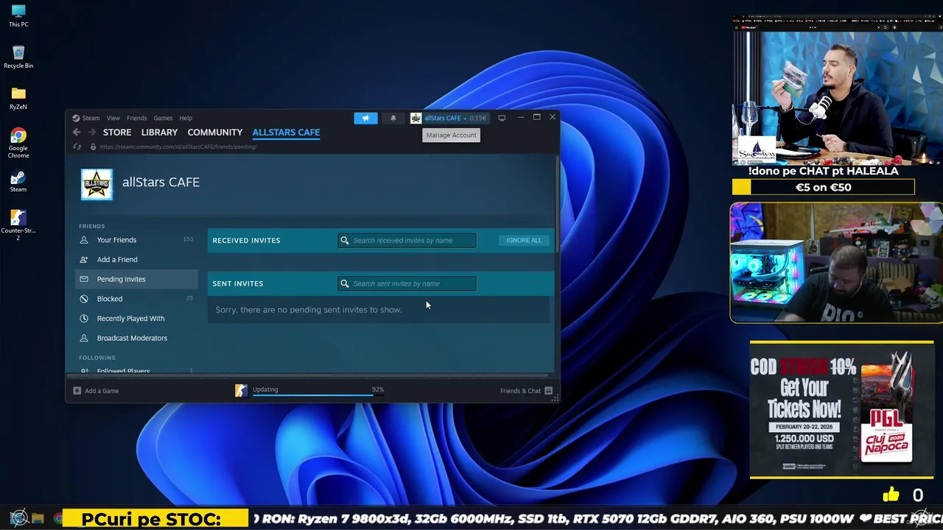Click the Steam page URL address
The image size is (943, 530).
(x=178, y=146)
